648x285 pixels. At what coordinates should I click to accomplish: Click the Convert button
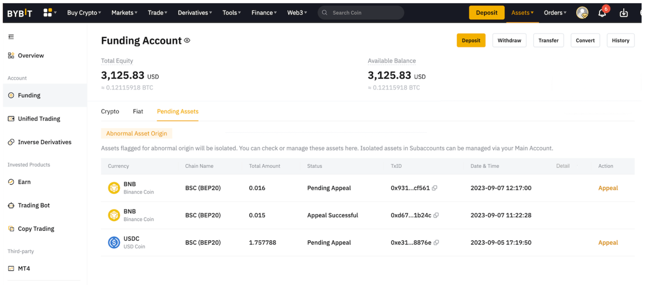pos(585,41)
